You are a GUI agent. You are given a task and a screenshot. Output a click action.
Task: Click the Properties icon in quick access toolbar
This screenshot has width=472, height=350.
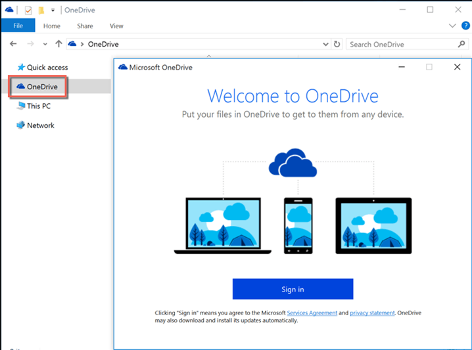click(x=28, y=11)
